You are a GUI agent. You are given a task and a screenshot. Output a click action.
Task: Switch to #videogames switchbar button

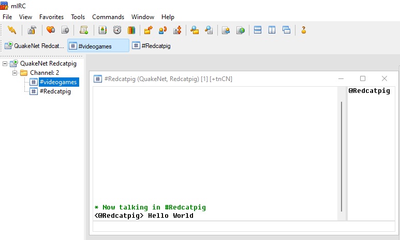[98, 45]
